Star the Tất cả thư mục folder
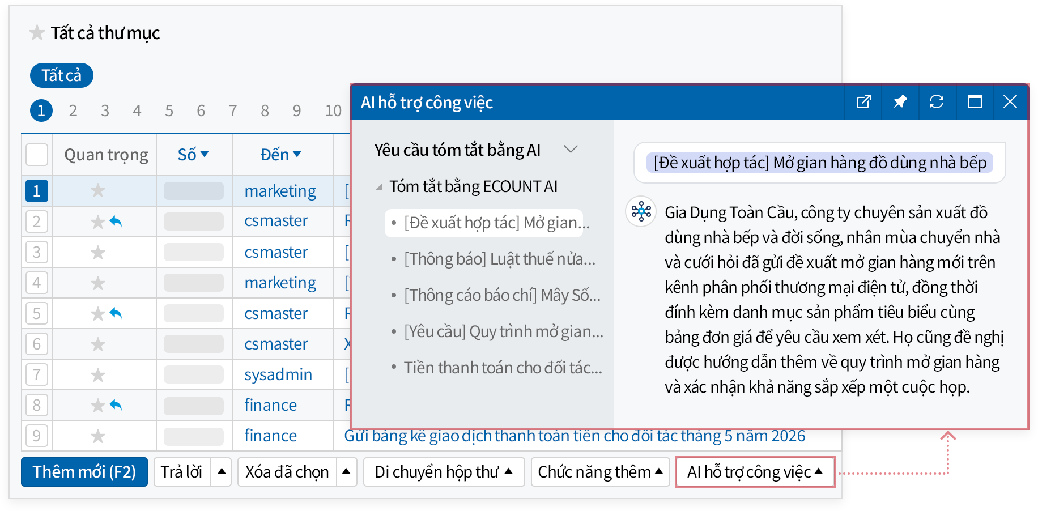 [x=37, y=33]
